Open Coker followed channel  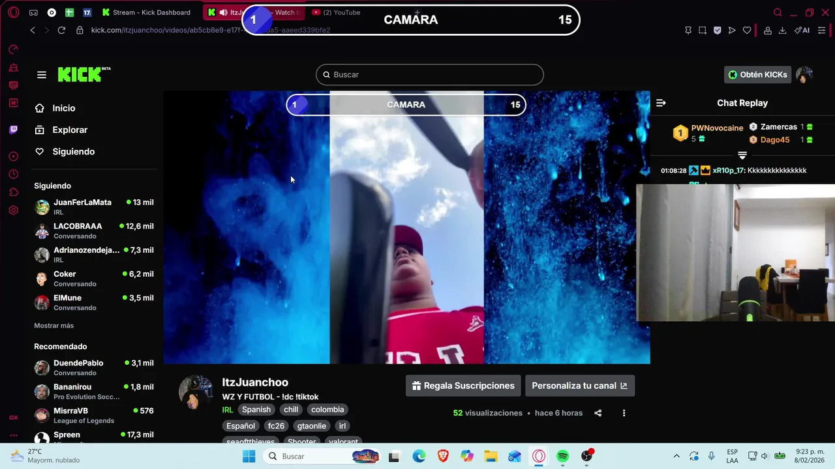[95, 279]
